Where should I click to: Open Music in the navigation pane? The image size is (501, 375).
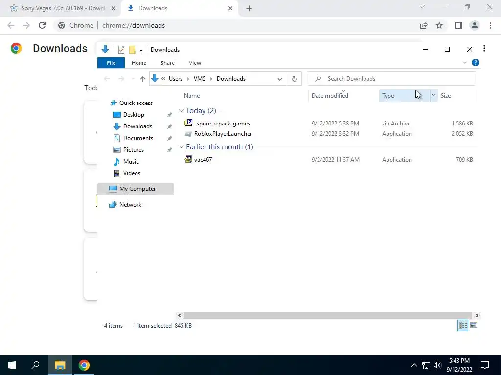(131, 161)
